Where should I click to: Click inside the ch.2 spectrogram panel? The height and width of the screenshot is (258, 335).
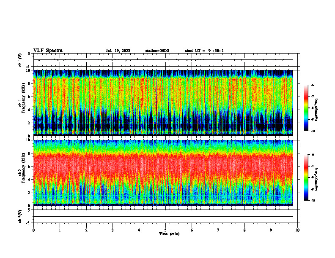(163, 173)
